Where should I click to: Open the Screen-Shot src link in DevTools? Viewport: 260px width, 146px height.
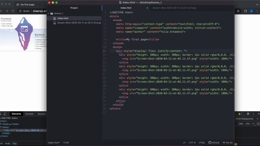click(31, 130)
